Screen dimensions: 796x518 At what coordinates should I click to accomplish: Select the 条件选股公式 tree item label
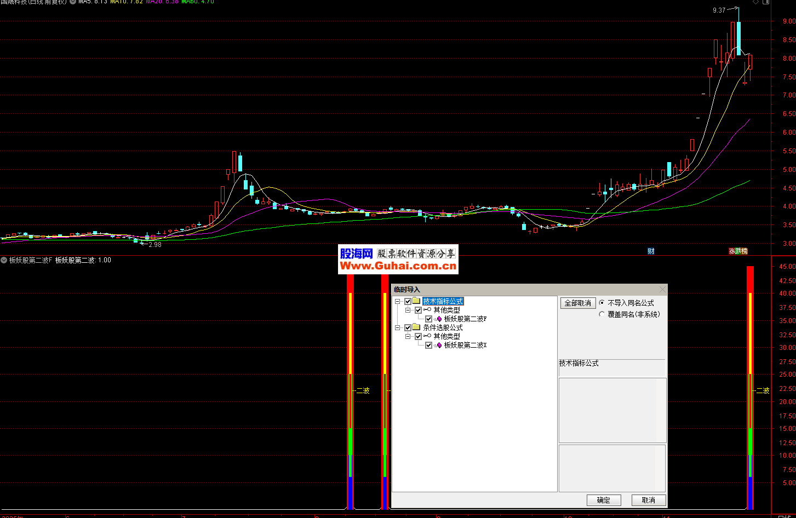point(443,328)
